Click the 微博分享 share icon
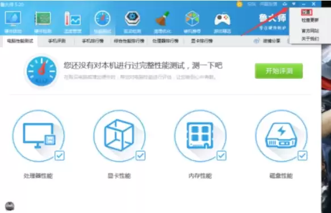This screenshot has width=331, height=213. (257, 41)
